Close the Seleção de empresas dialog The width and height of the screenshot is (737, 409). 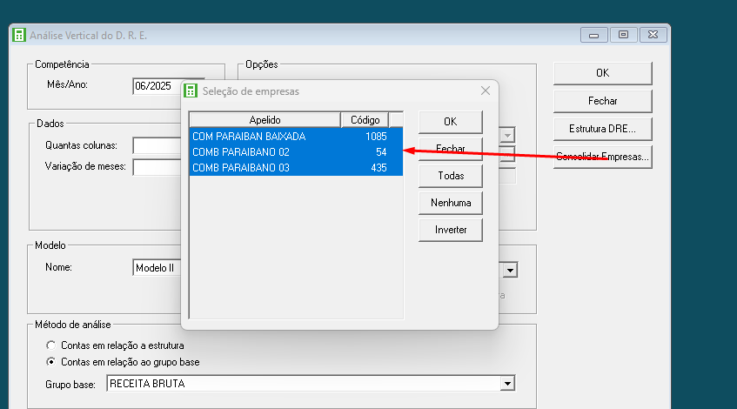point(486,91)
